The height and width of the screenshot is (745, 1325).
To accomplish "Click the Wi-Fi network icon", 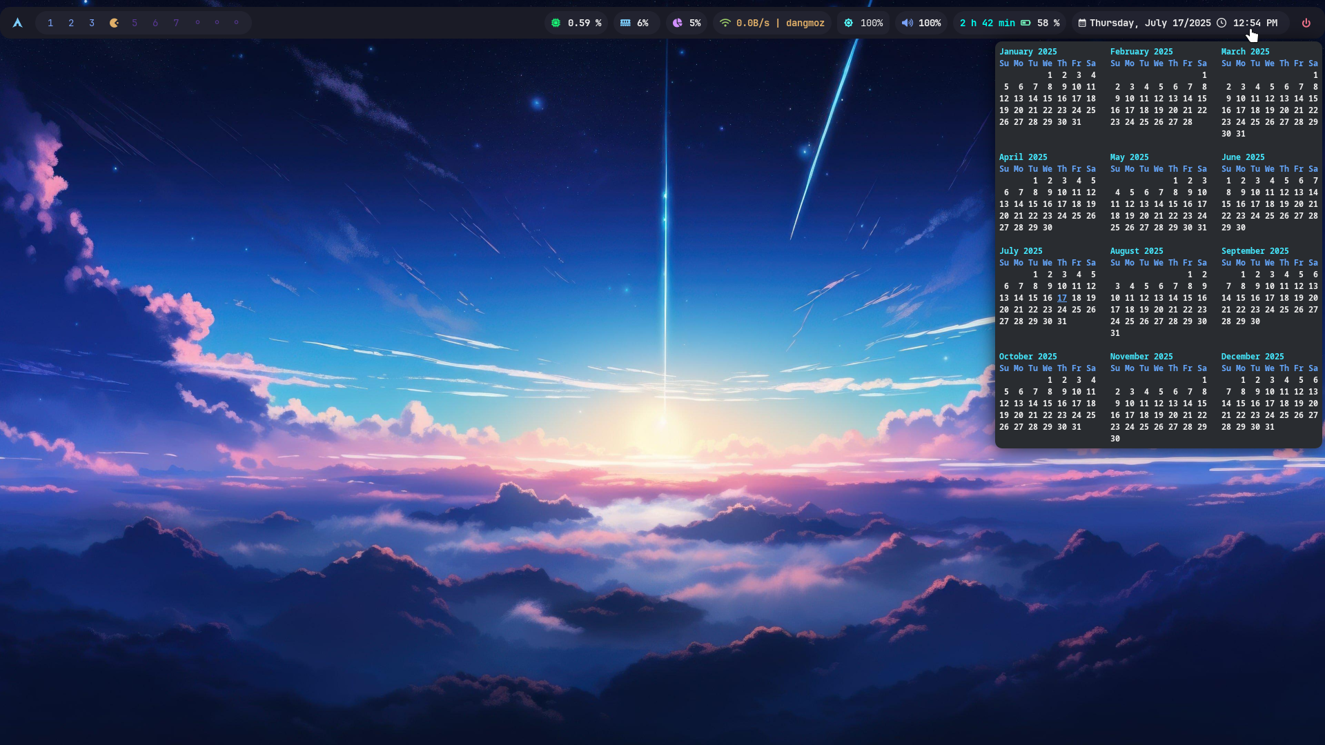I will click(725, 23).
